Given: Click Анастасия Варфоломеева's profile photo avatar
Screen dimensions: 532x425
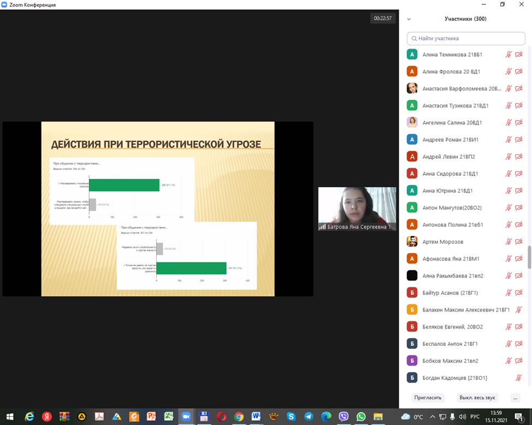Looking at the screenshot, I should pyautogui.click(x=412, y=88).
